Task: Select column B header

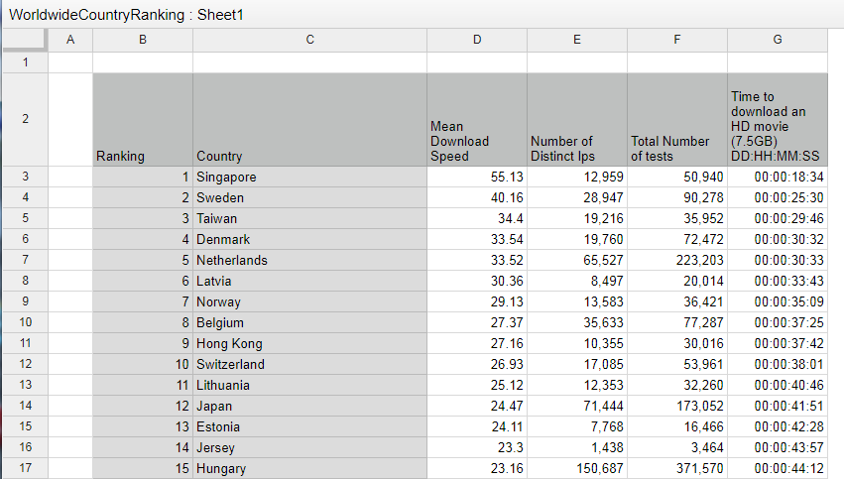Action: 143,40
